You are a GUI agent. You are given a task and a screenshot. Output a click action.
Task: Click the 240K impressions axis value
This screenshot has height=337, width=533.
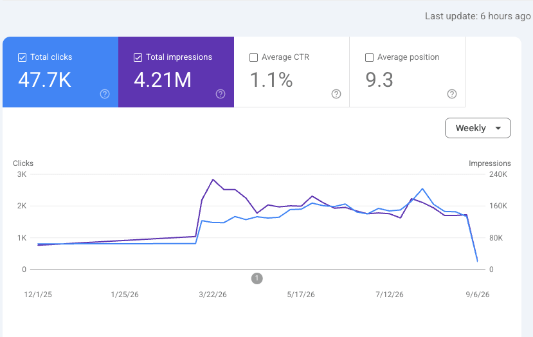coord(498,174)
